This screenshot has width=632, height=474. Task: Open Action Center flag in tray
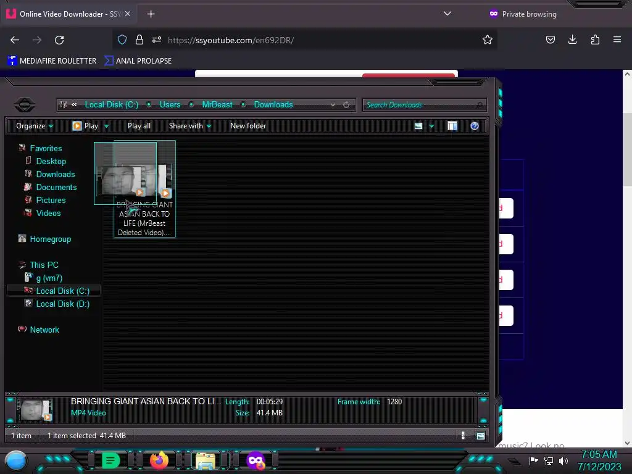point(533,460)
